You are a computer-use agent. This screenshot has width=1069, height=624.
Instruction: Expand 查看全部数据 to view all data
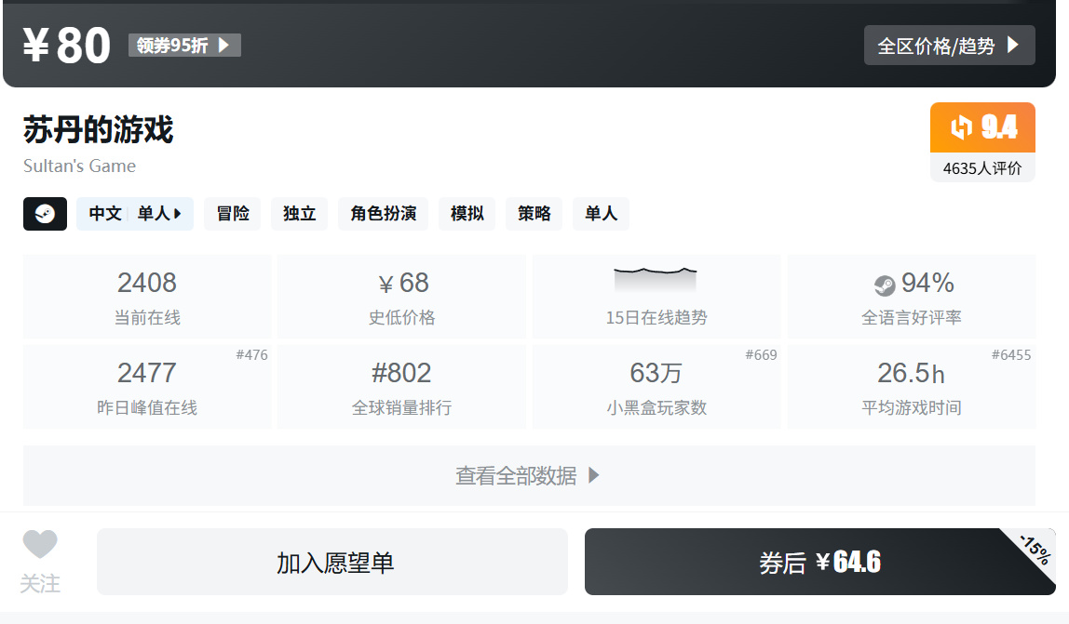[x=529, y=475]
